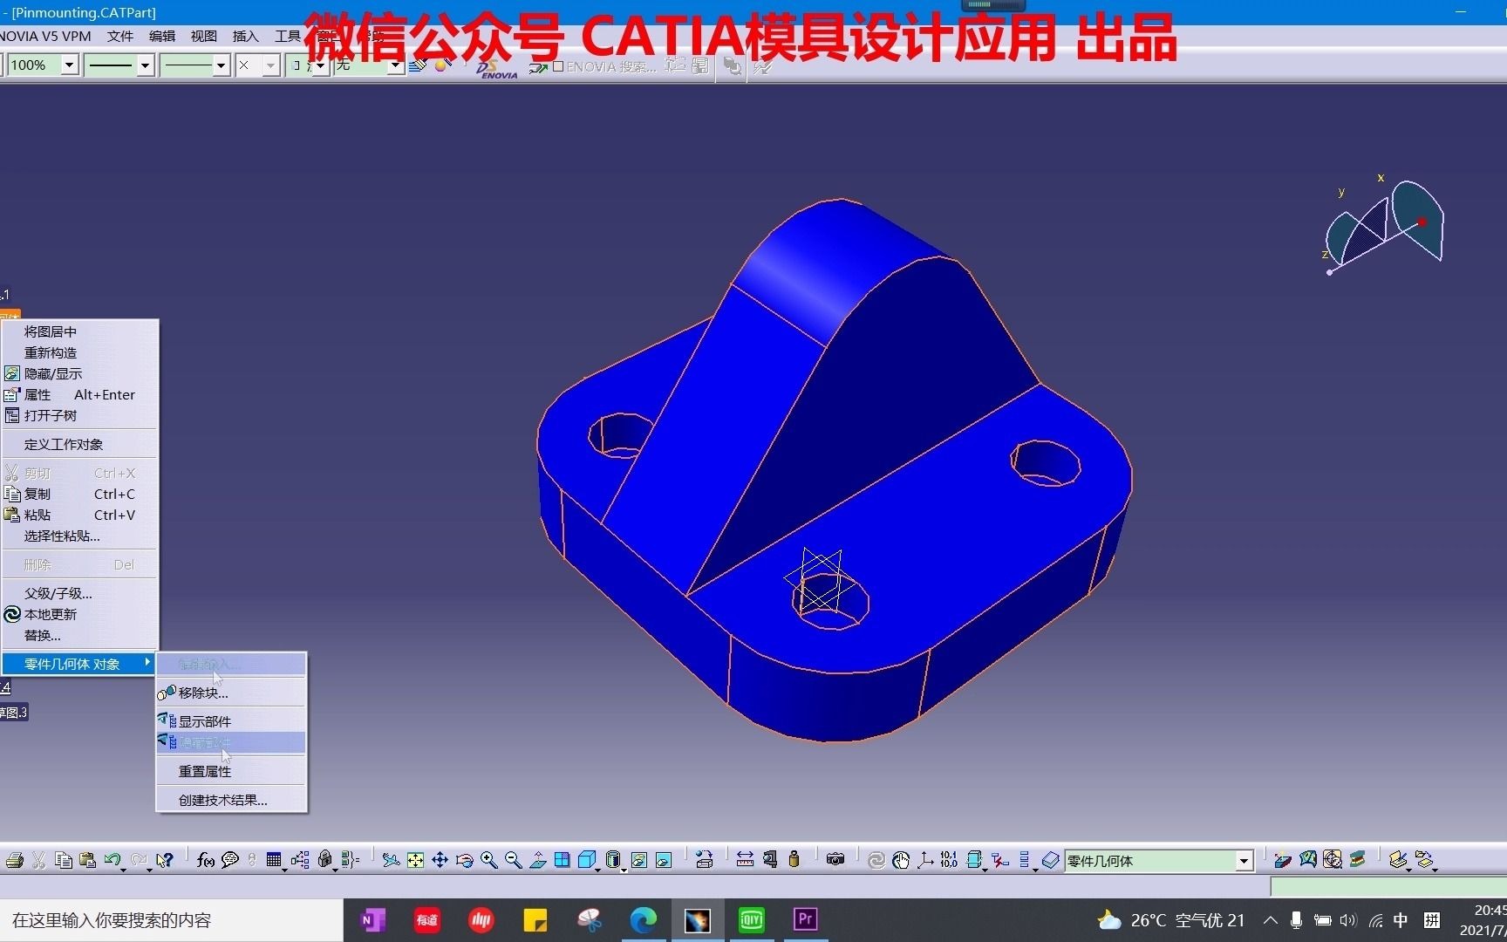1507x942 pixels.
Task: Click the painter brush icon in top toolbar
Action: pos(417,65)
